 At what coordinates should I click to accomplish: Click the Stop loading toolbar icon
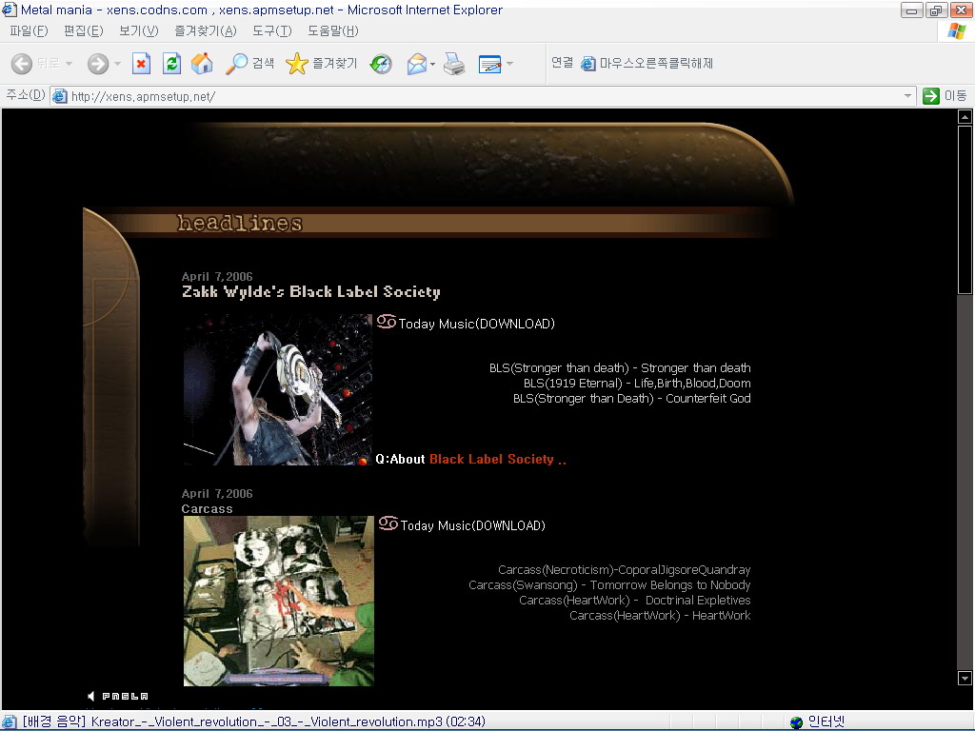pos(141,64)
